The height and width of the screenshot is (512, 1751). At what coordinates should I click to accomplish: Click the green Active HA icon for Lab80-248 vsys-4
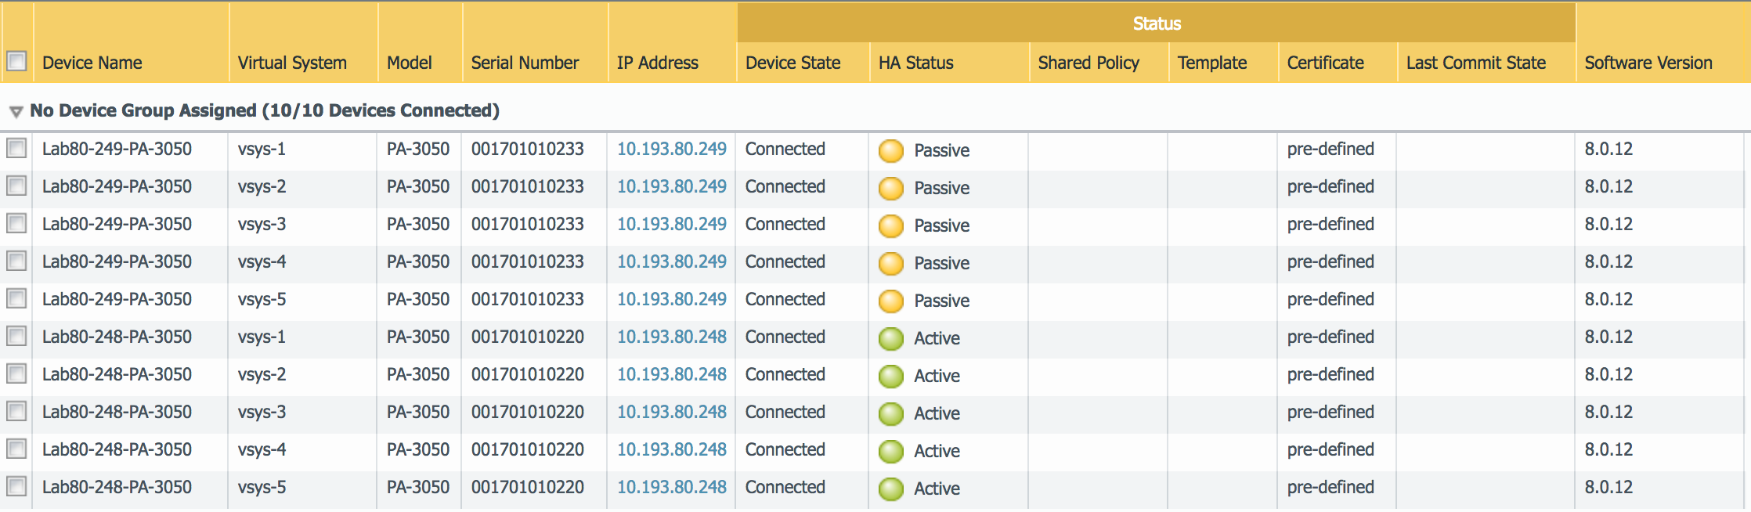[890, 451]
